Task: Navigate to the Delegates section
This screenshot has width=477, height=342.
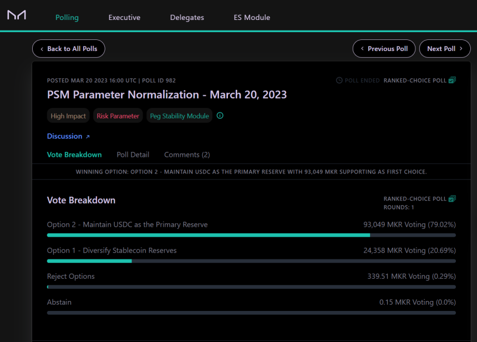Action: coord(187,17)
